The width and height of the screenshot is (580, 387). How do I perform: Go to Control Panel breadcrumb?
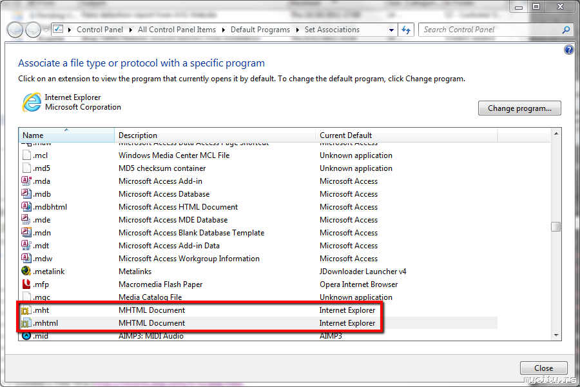(100, 30)
